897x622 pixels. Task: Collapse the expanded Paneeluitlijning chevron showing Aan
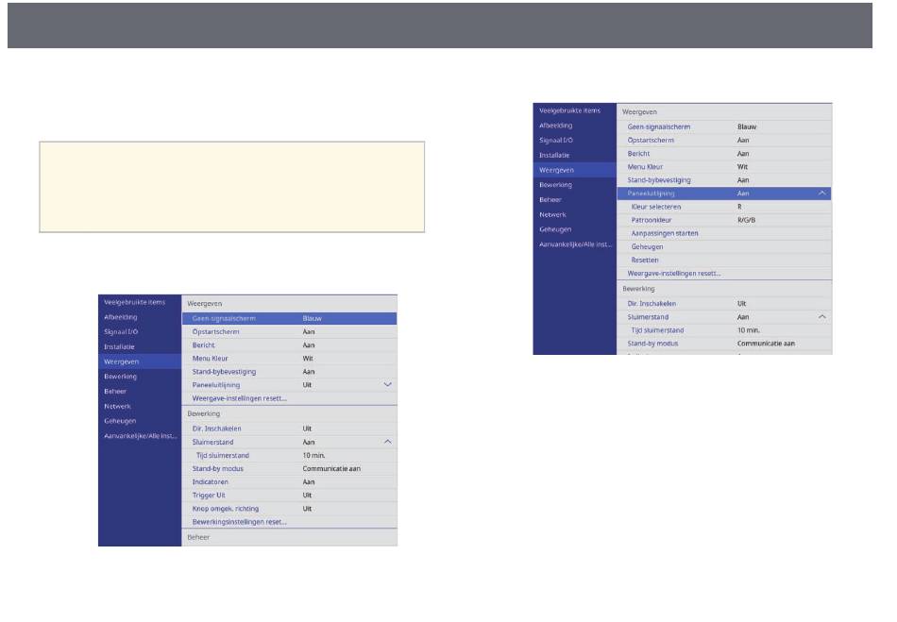(x=821, y=193)
